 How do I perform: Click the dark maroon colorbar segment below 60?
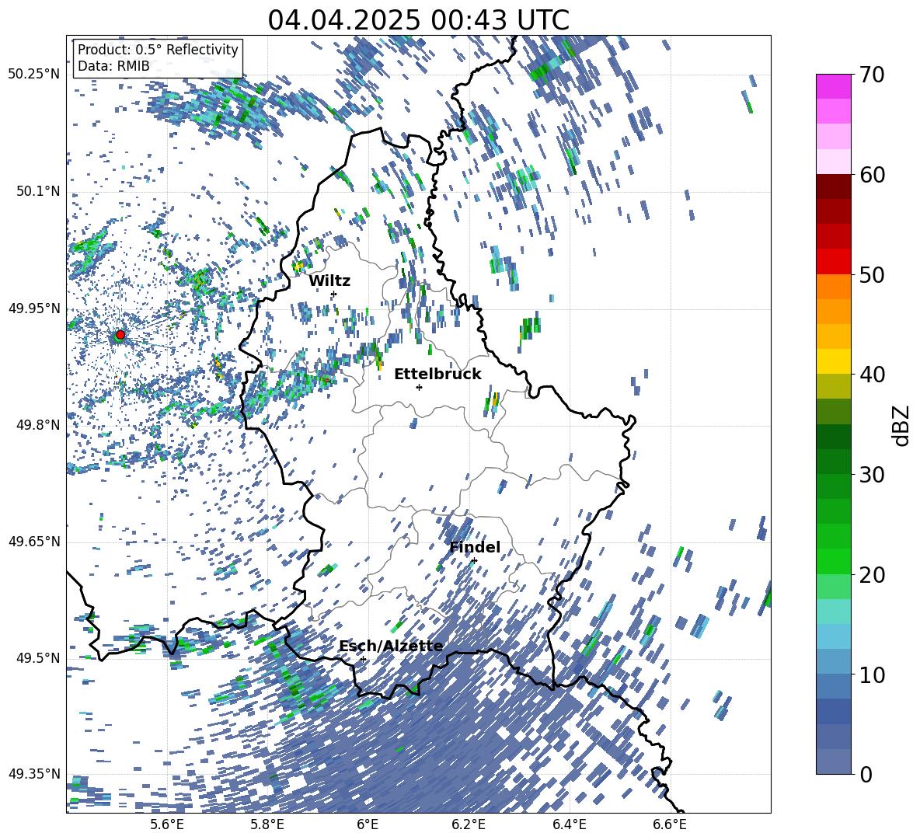(833, 186)
